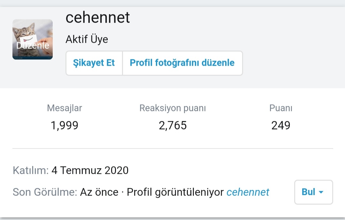
Task: Click the Aktif Üye member title
Action: tap(87, 40)
